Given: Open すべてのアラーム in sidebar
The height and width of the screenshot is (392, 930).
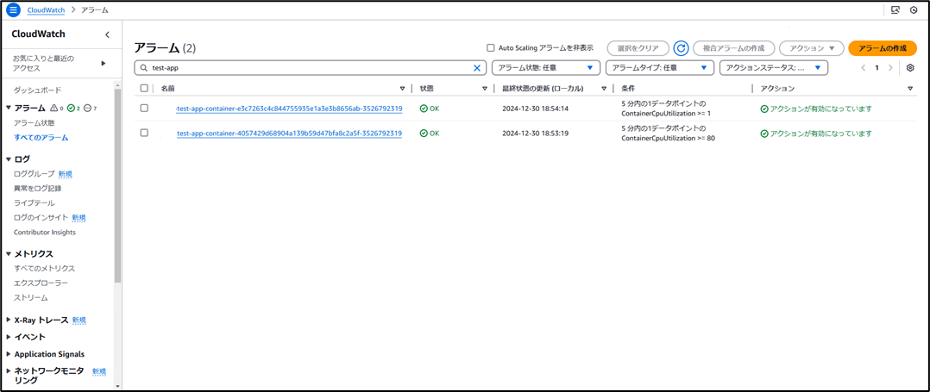Looking at the screenshot, I should click(41, 137).
